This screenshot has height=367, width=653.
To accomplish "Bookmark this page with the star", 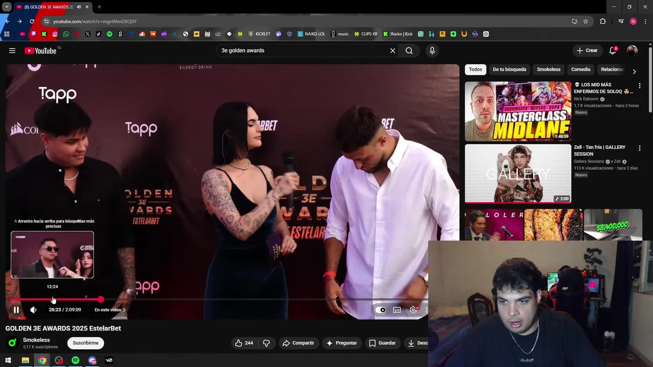I will coord(586,21).
